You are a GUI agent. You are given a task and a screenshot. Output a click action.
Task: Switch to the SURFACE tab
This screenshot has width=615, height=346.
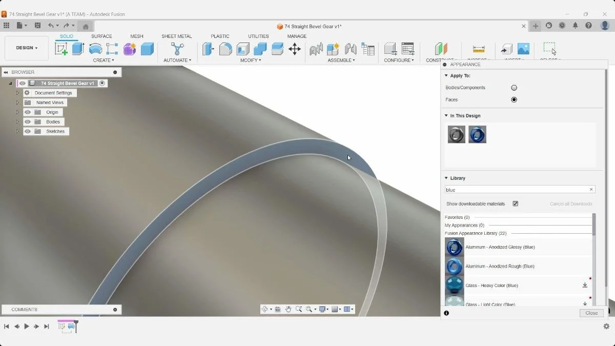101,36
